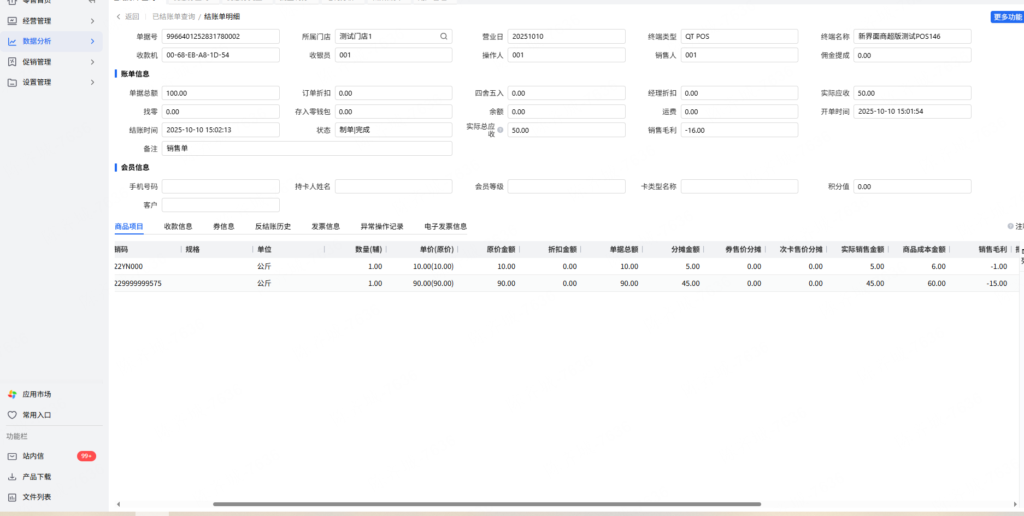The height and width of the screenshot is (516, 1024).
Task: Click the table's scroll-left arrow
Action: (x=119, y=504)
